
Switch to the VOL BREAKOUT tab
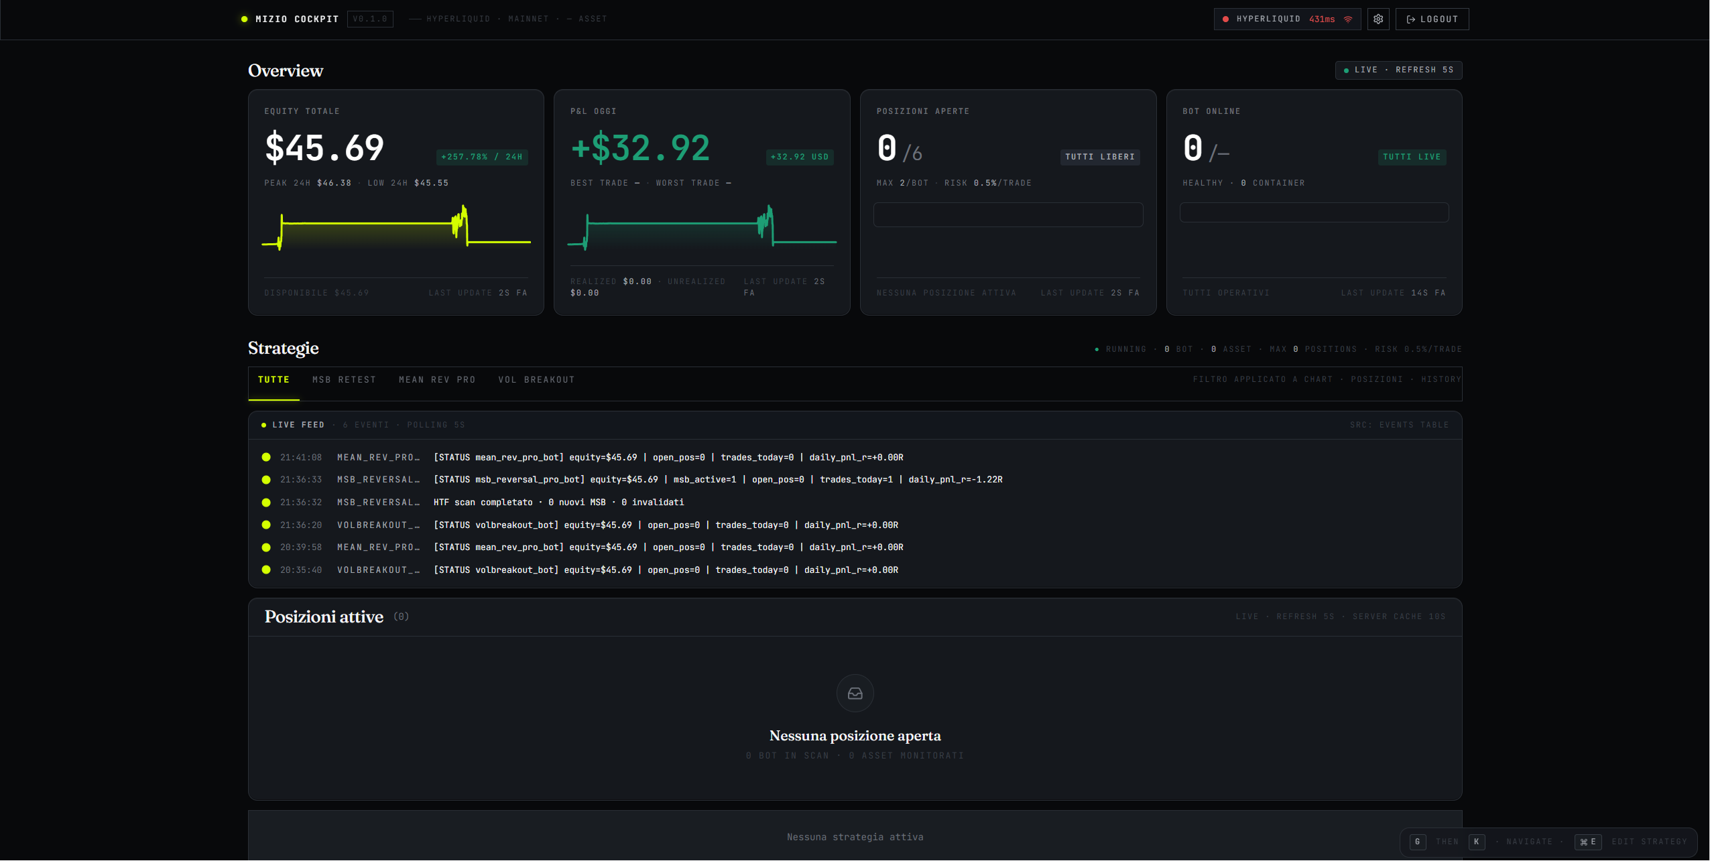pyautogui.click(x=536, y=380)
